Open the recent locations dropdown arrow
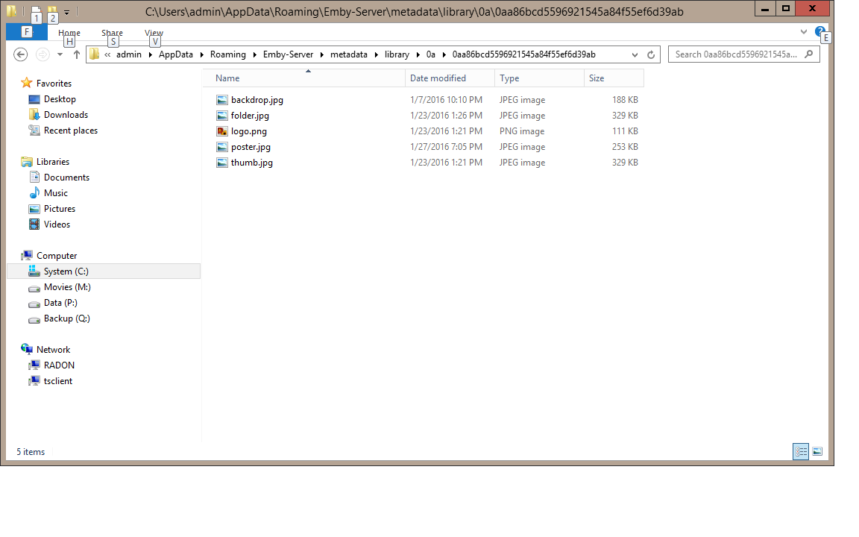 click(x=60, y=54)
